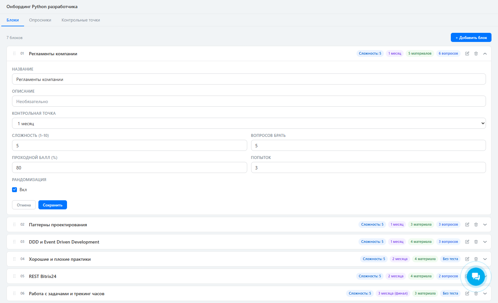Click edit icon for Регламенты компании block
Viewport: 498px width, 303px height.
(467, 54)
